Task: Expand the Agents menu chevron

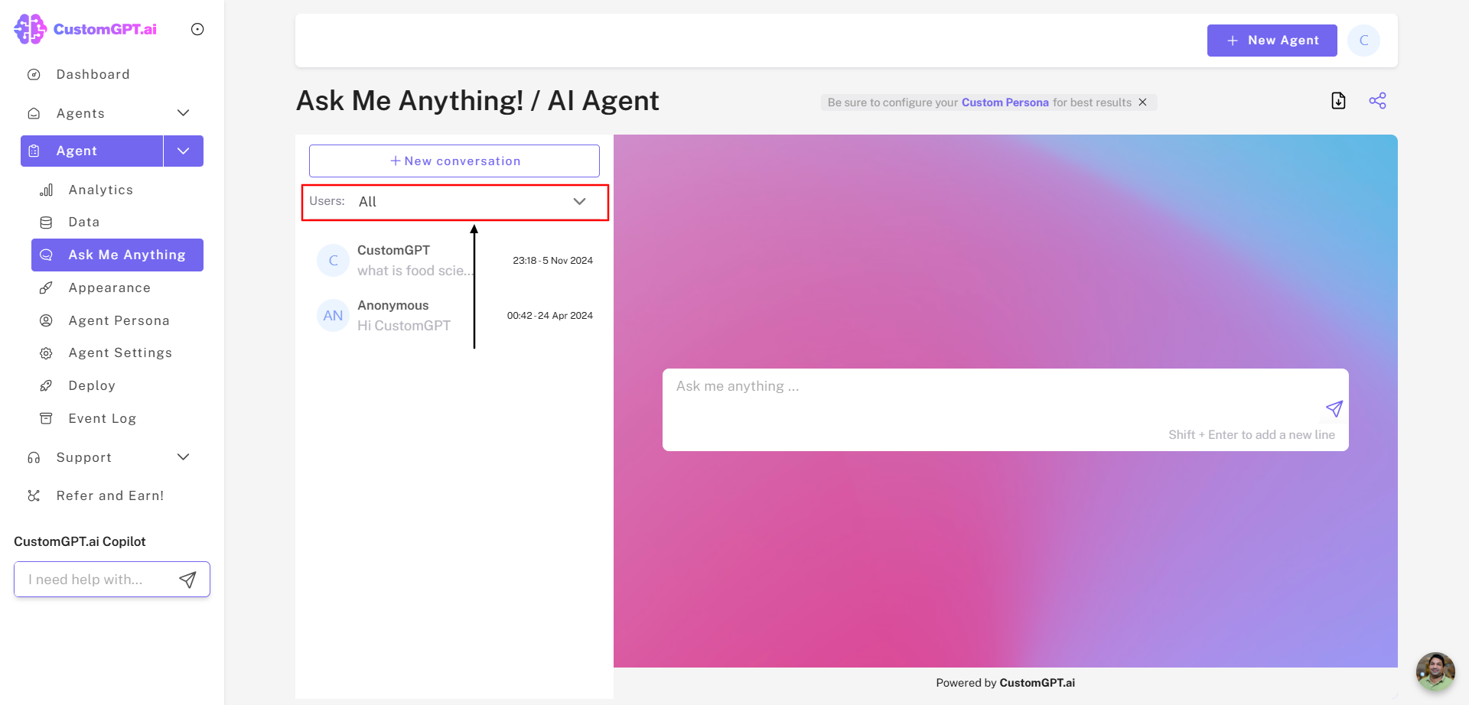Action: click(x=183, y=113)
